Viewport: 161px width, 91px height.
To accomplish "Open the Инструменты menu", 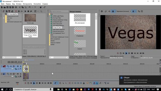I will pos(27,4).
